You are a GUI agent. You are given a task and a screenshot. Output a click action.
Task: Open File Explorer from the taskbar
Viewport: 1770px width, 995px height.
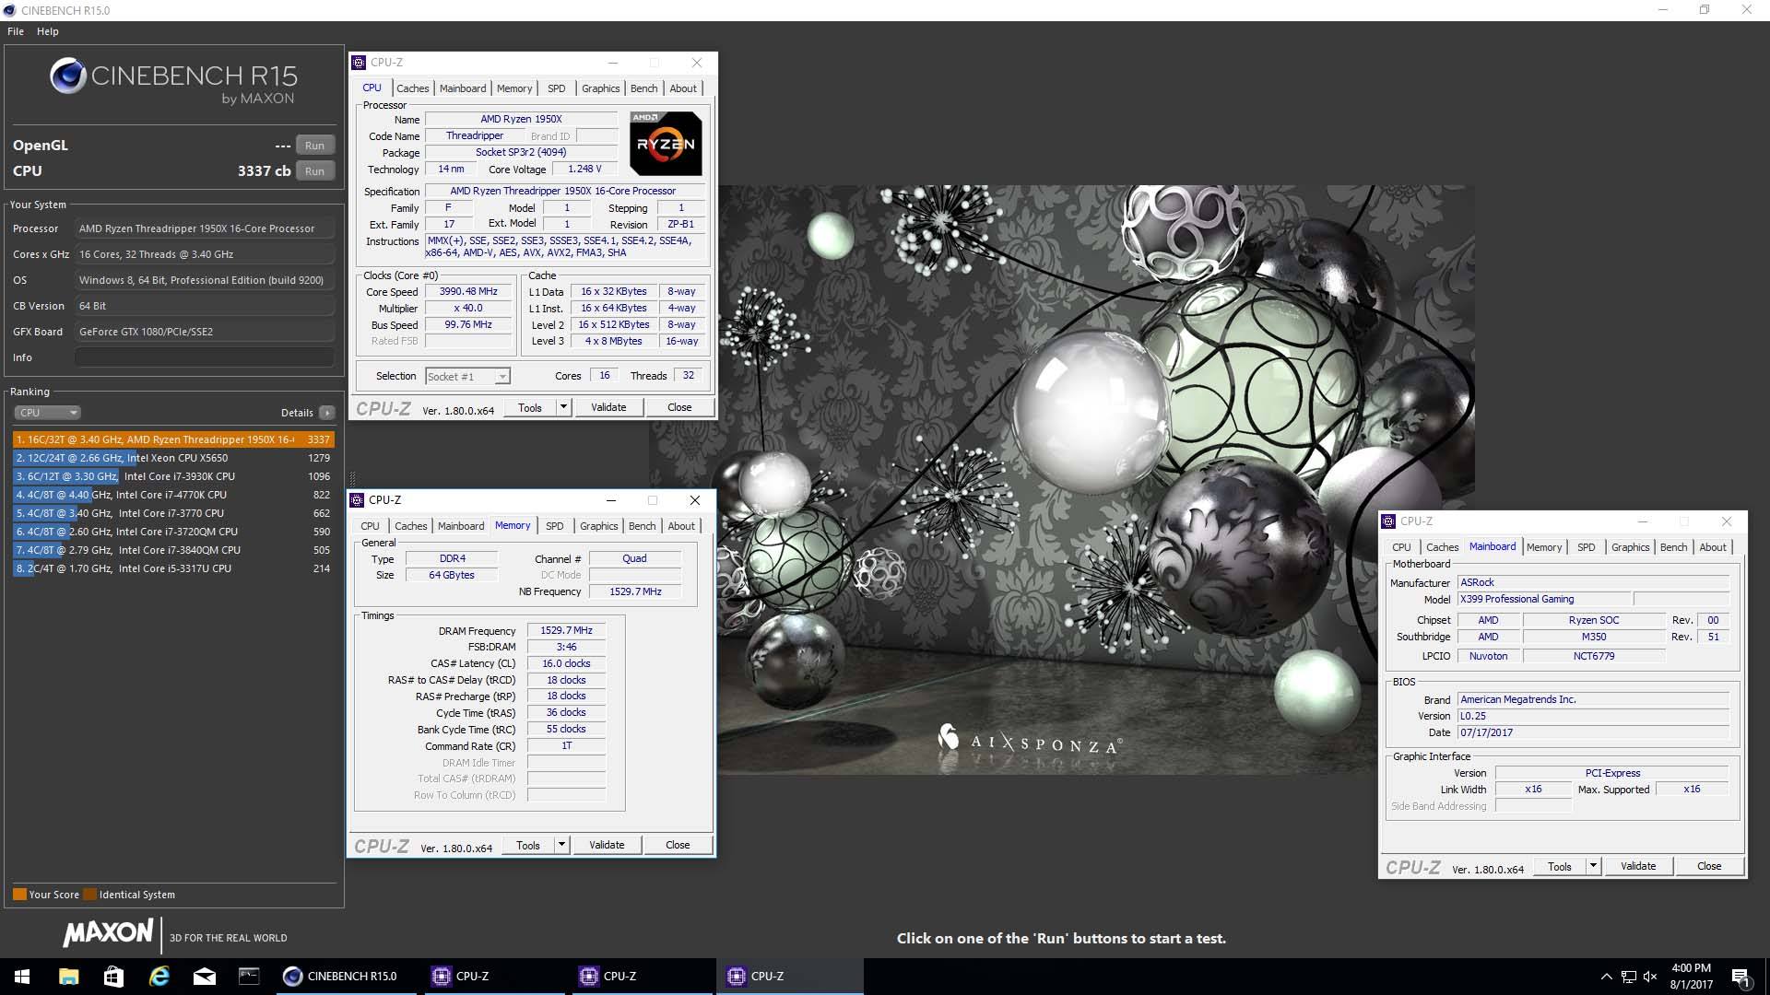point(68,976)
